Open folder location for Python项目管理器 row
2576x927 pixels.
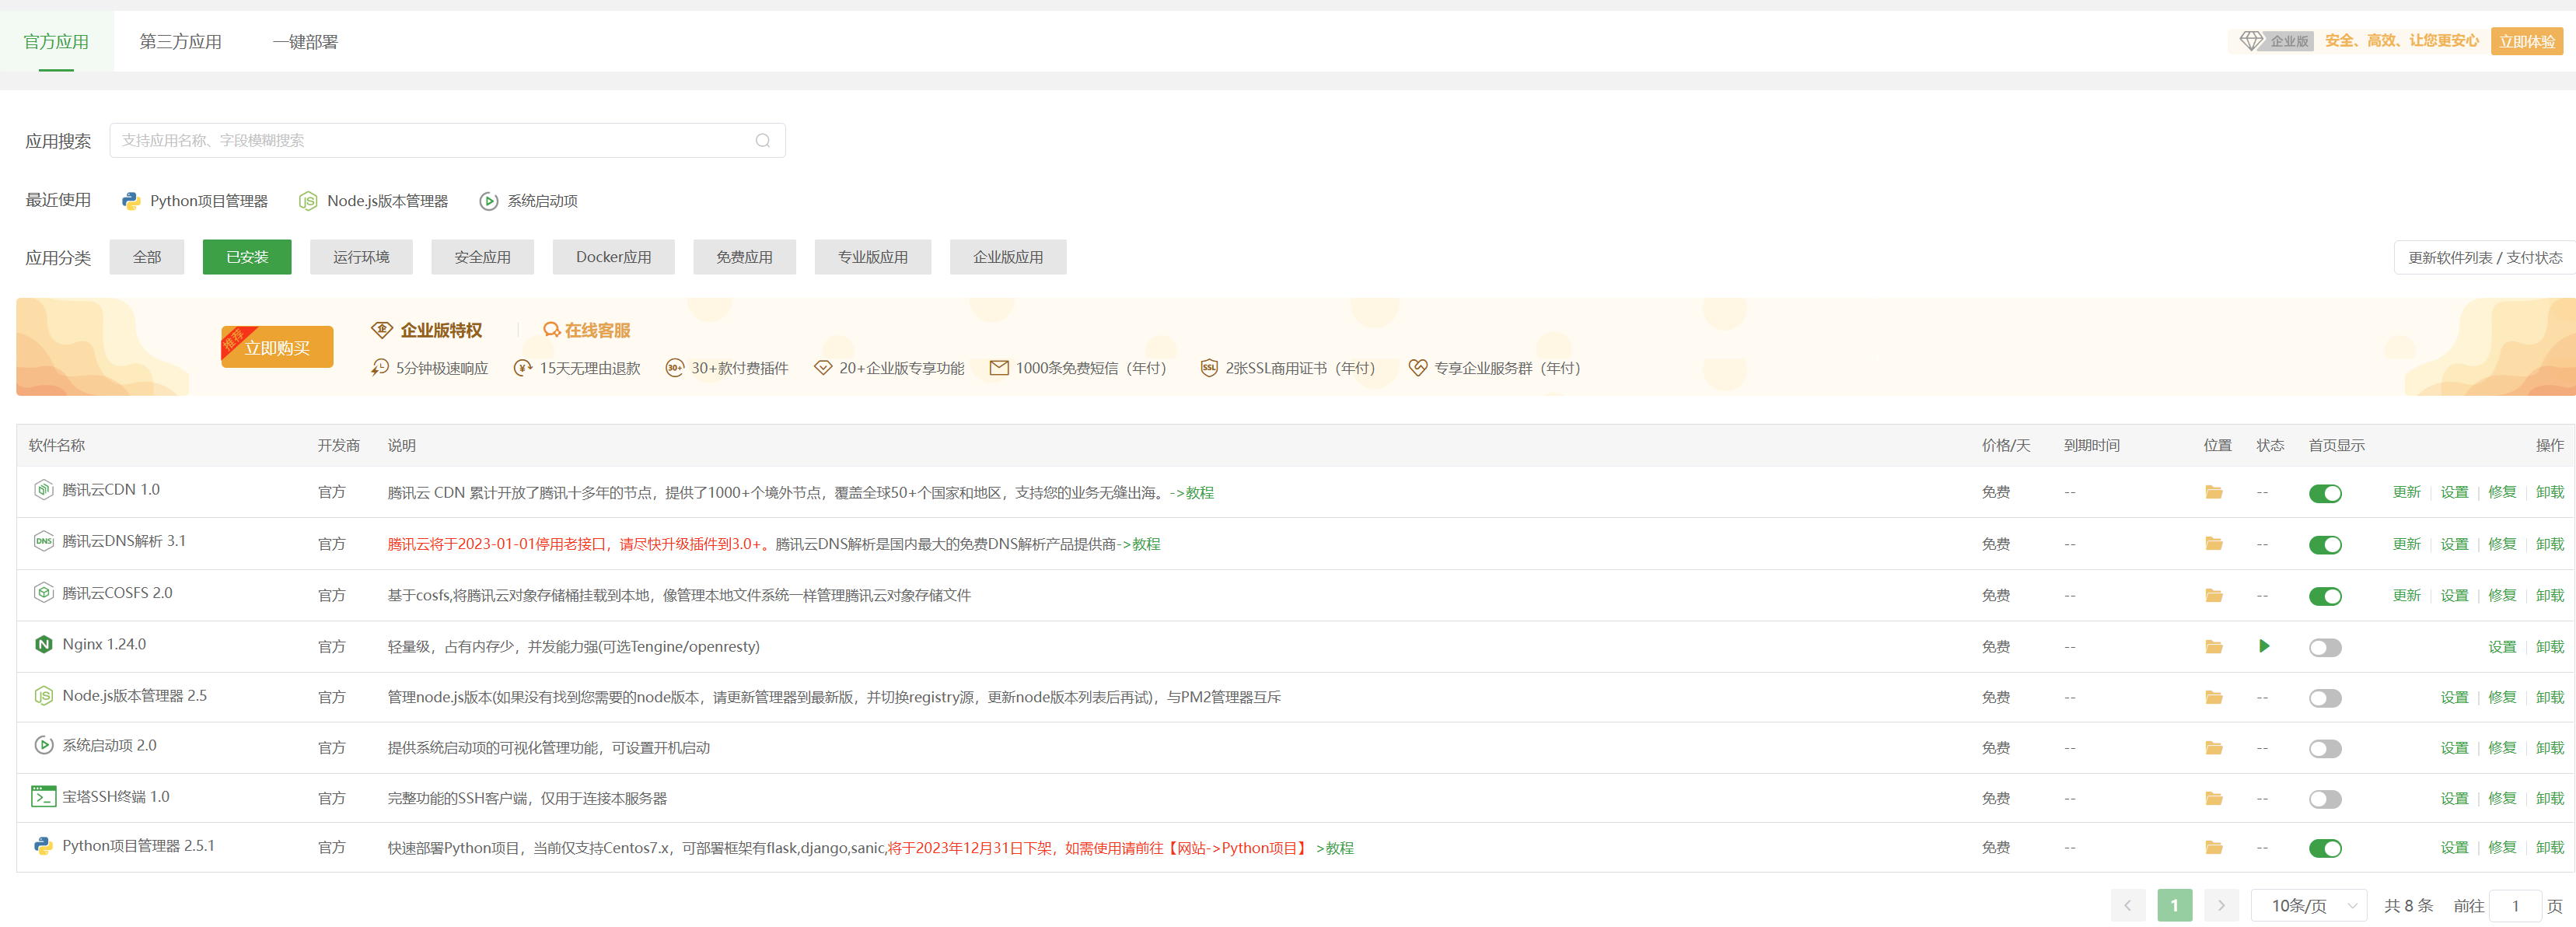pos(2213,848)
